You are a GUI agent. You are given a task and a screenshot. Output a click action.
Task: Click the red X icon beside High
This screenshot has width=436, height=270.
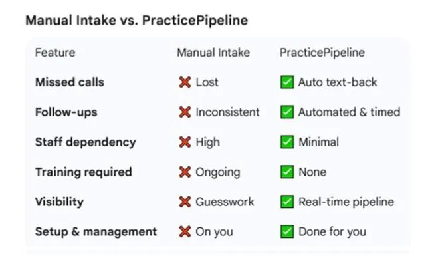[x=185, y=142]
